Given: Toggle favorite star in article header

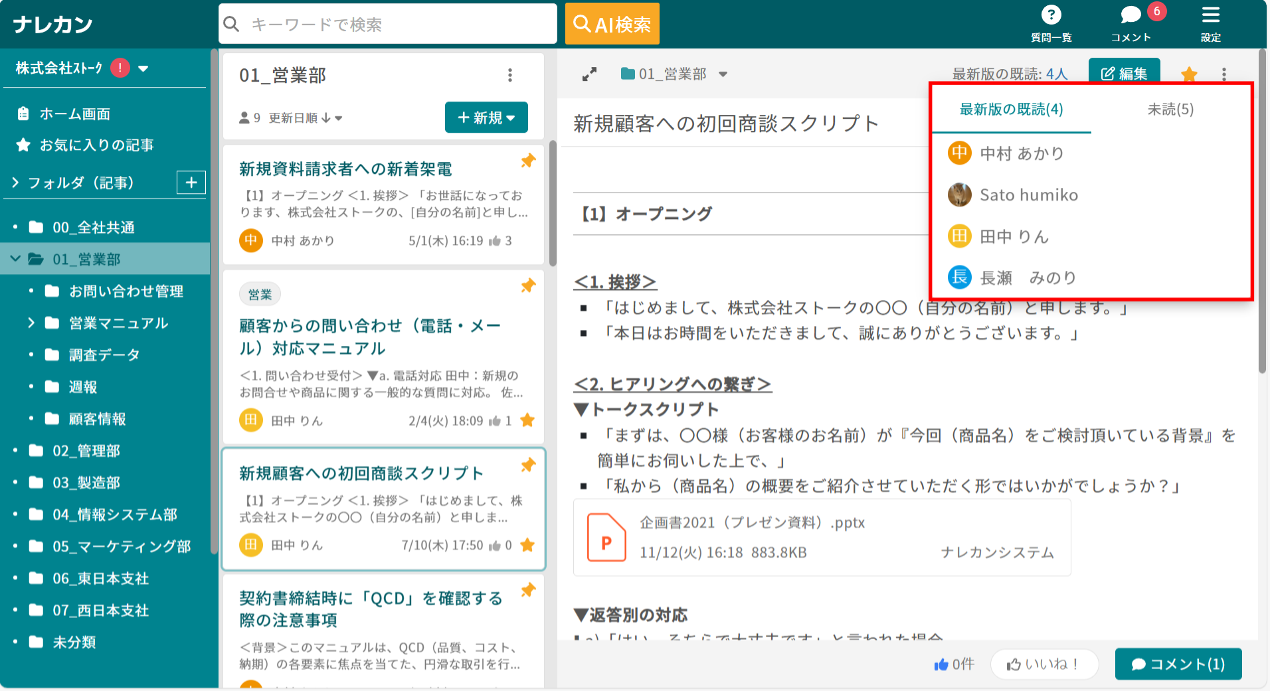Looking at the screenshot, I should click(x=1189, y=74).
